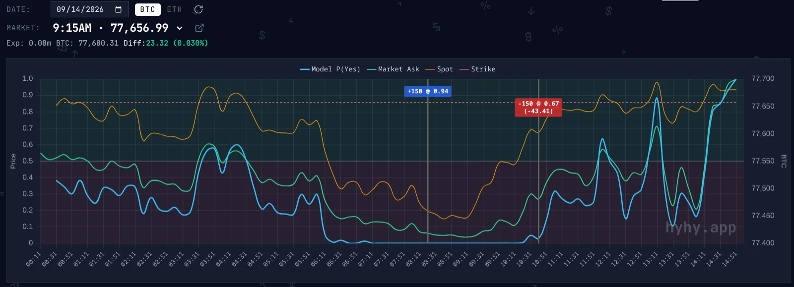Select the BTC asset toggle
The height and width of the screenshot is (287, 794).
pos(147,9)
